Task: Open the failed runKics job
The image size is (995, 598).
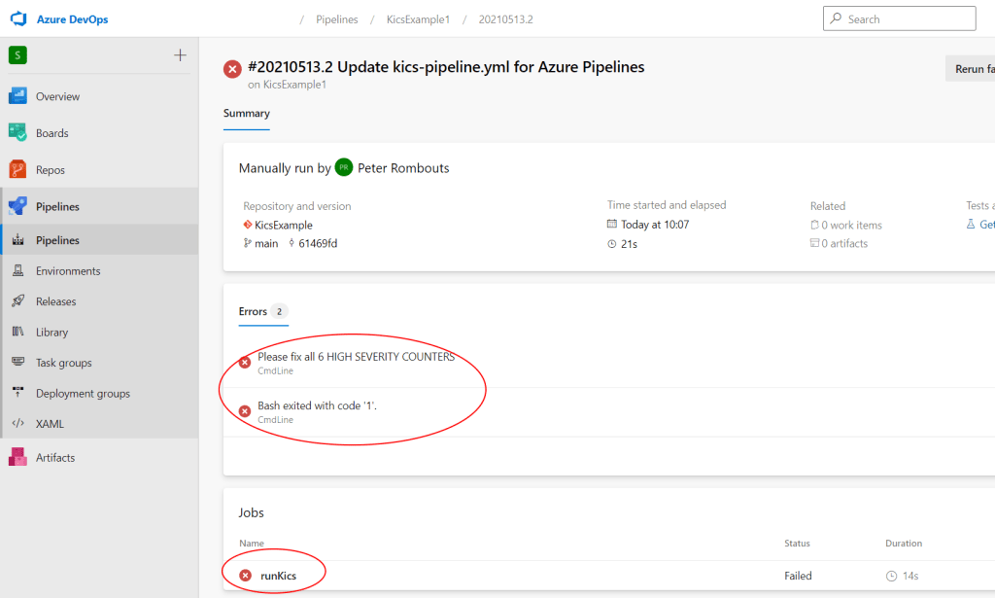Action: (278, 576)
